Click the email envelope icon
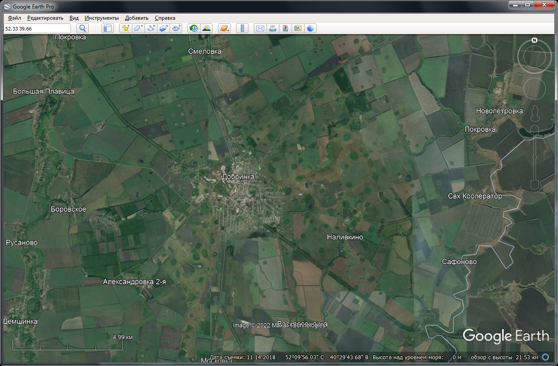 click(x=260, y=28)
